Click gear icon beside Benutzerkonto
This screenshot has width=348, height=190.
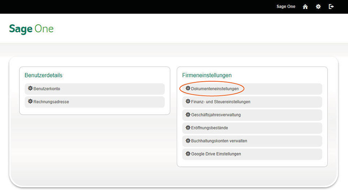(x=30, y=88)
